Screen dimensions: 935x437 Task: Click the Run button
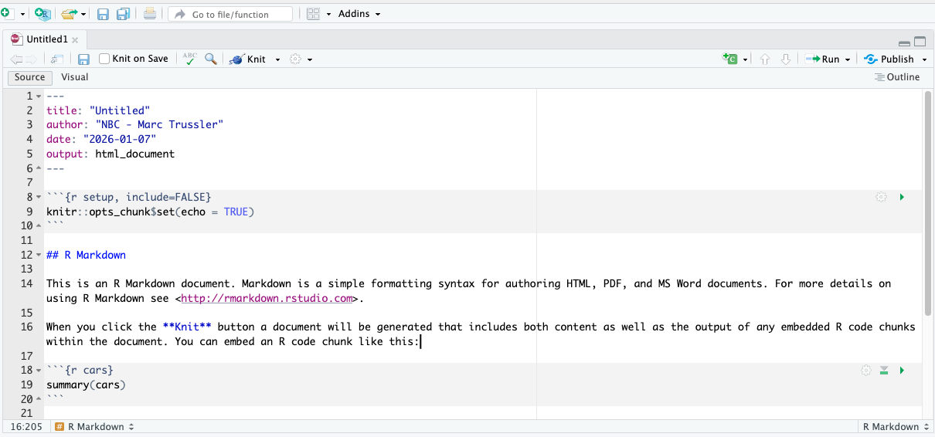824,59
